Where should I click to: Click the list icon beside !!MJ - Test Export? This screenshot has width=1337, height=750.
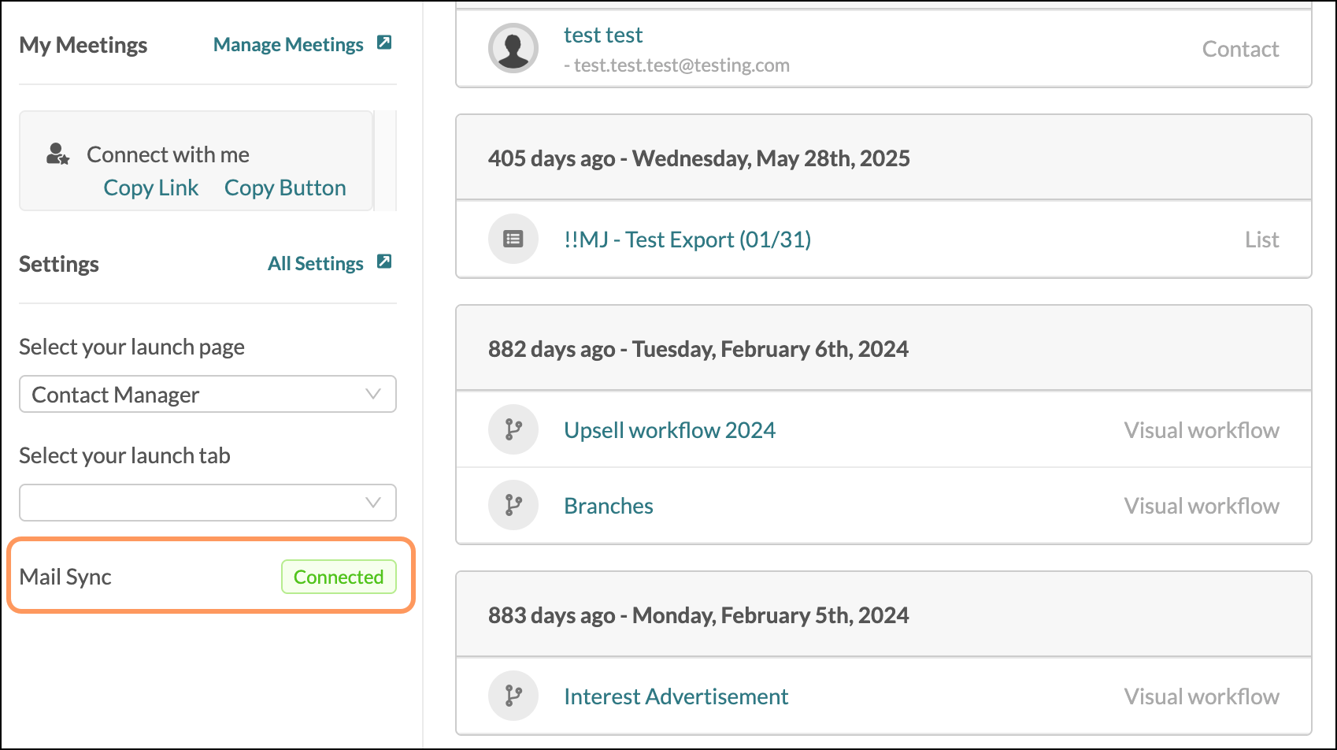(x=513, y=239)
